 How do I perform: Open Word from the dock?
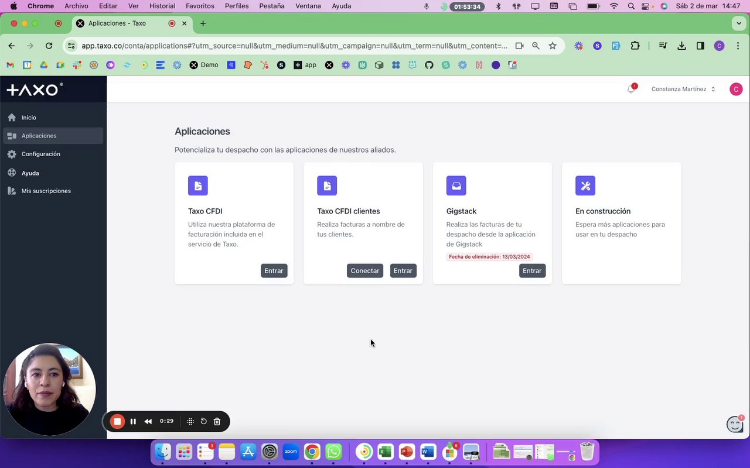click(428, 452)
